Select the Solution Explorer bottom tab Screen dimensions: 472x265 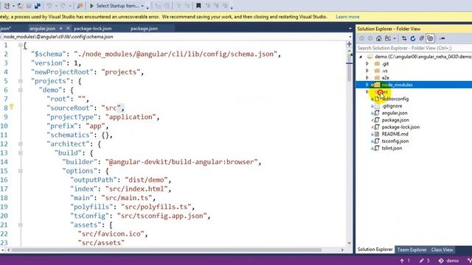tap(375, 250)
